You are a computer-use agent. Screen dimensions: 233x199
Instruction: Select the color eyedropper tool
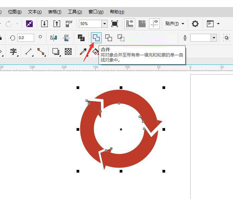(83, 52)
